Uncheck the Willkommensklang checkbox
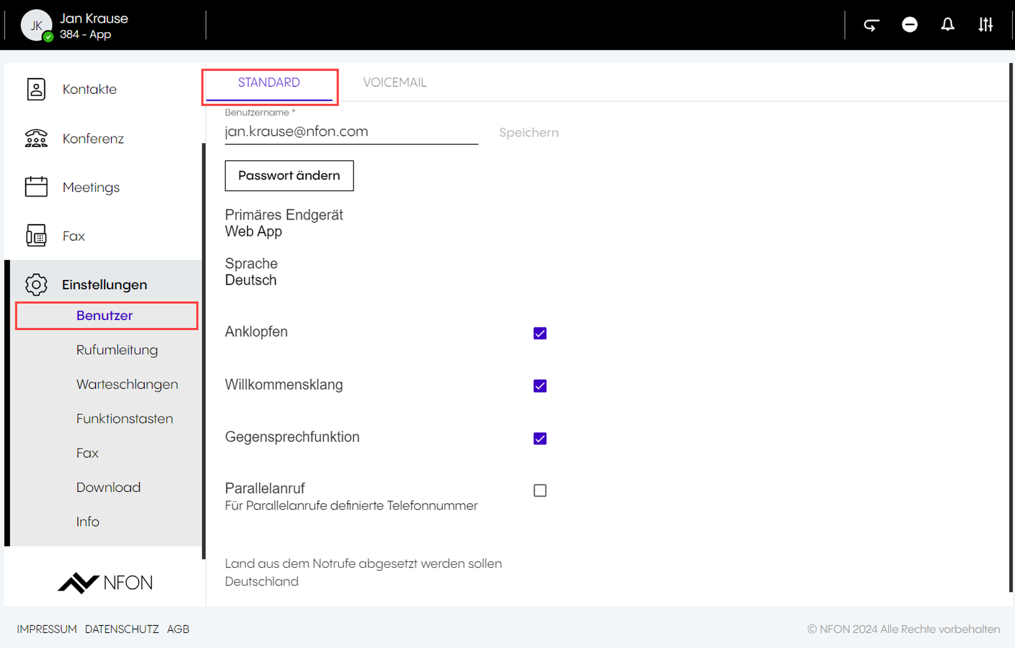The width and height of the screenshot is (1015, 648). (540, 386)
